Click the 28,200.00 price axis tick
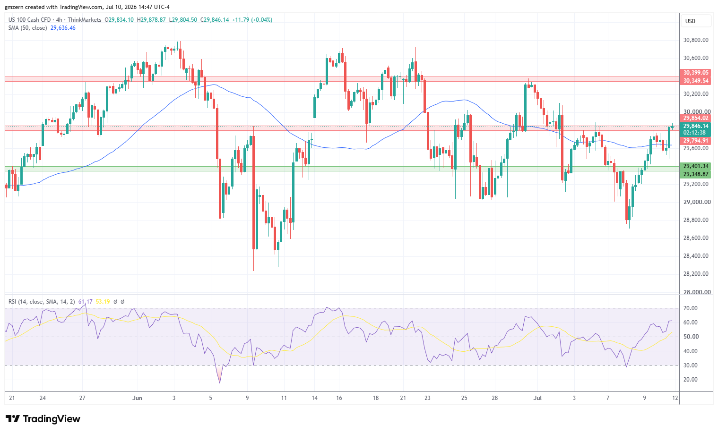 [696, 274]
